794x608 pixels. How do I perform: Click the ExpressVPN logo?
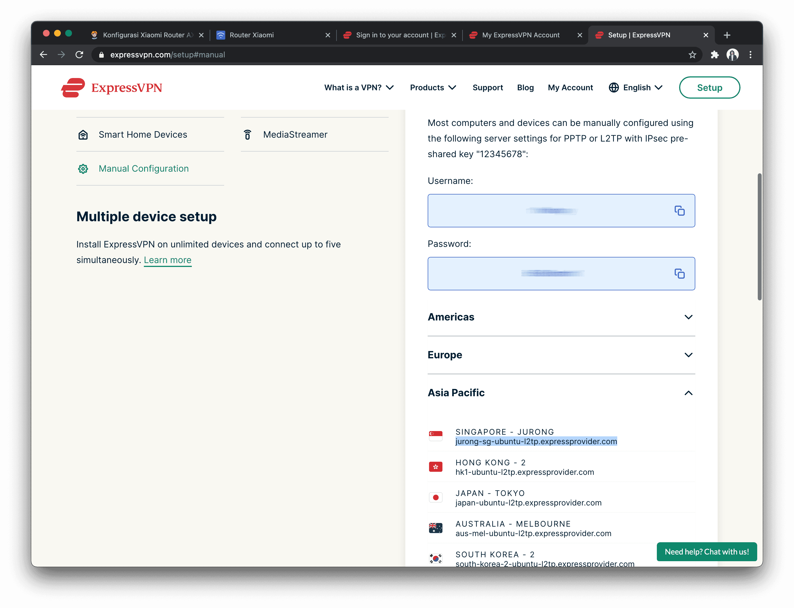[112, 87]
